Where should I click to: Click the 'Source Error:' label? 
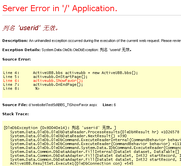click(x=17, y=59)
